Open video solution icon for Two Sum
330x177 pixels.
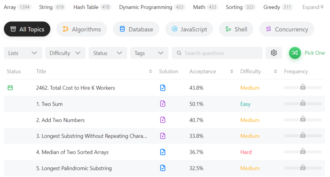coord(163,104)
